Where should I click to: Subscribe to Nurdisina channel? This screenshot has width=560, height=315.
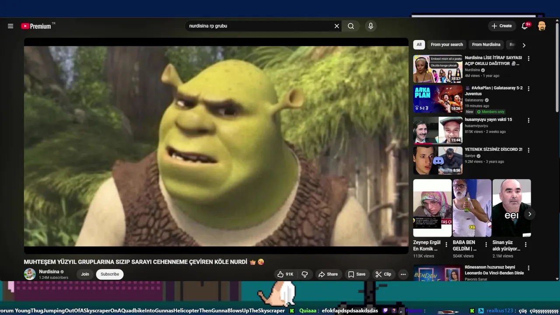tap(110, 274)
